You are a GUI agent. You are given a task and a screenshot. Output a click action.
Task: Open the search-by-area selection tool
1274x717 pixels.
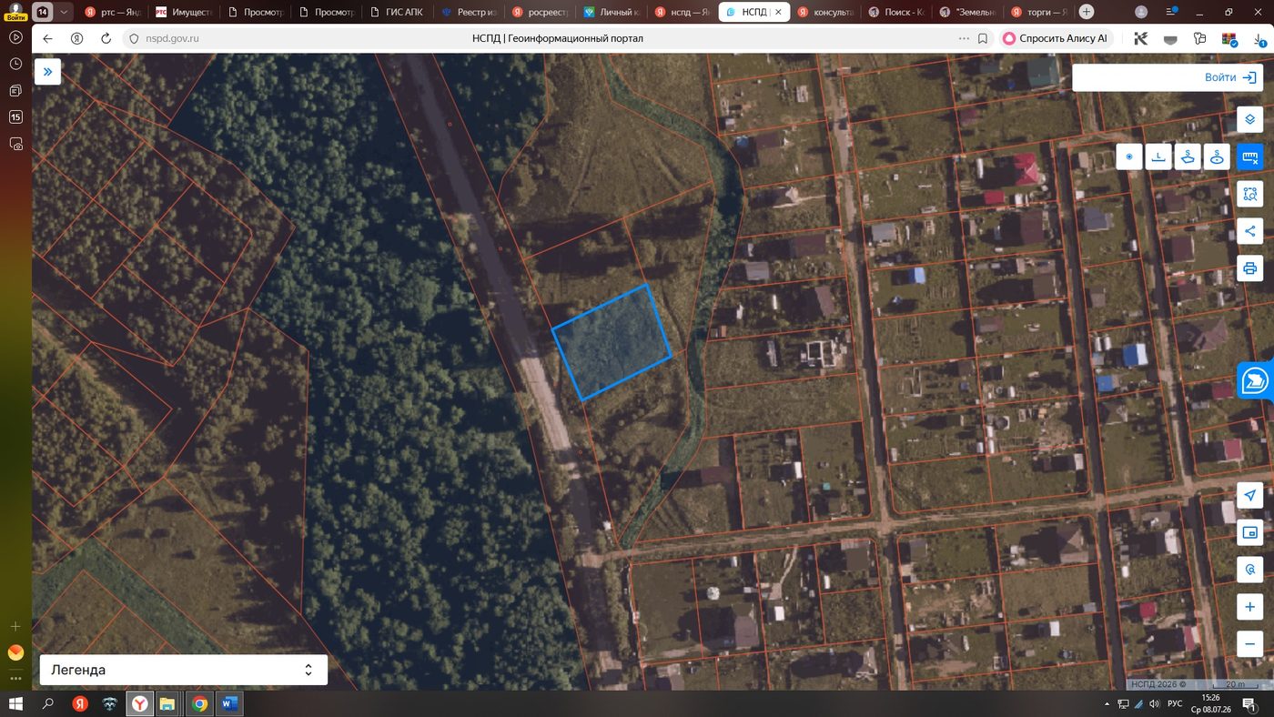click(x=1249, y=194)
